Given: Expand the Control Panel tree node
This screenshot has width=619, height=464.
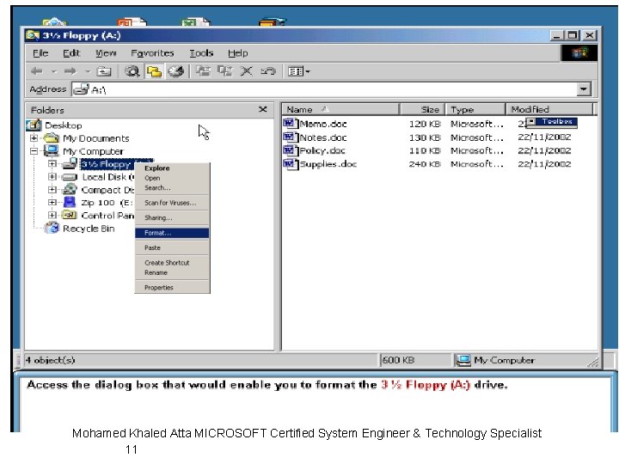Looking at the screenshot, I should pyautogui.click(x=52, y=215).
